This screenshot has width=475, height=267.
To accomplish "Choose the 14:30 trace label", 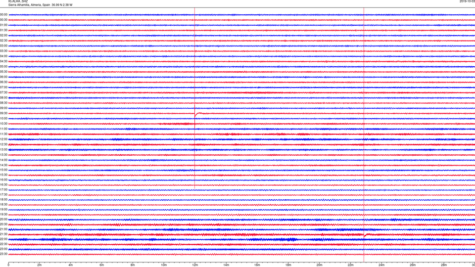I will (x=3, y=165).
